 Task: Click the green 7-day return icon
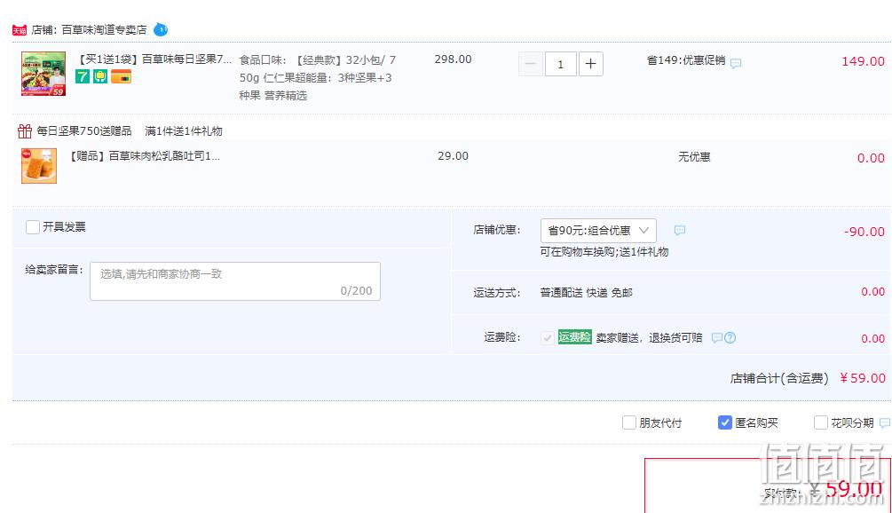point(83,76)
